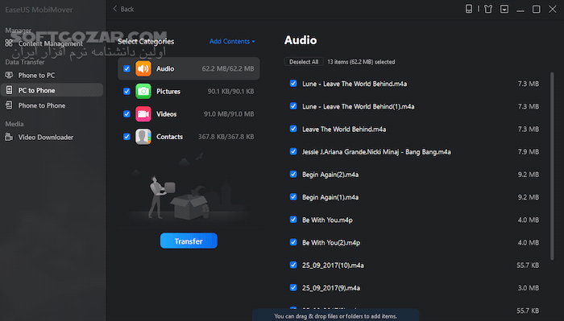The image size is (564, 321).
Task: Click the Back text label
Action: tap(127, 9)
